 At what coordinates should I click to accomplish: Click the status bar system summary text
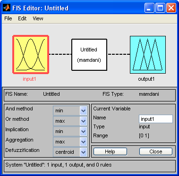(59, 165)
